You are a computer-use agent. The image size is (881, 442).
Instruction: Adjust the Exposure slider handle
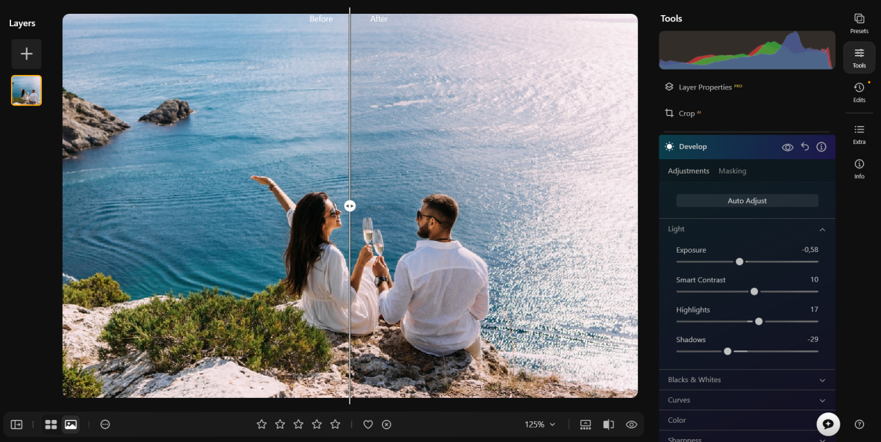click(x=739, y=262)
